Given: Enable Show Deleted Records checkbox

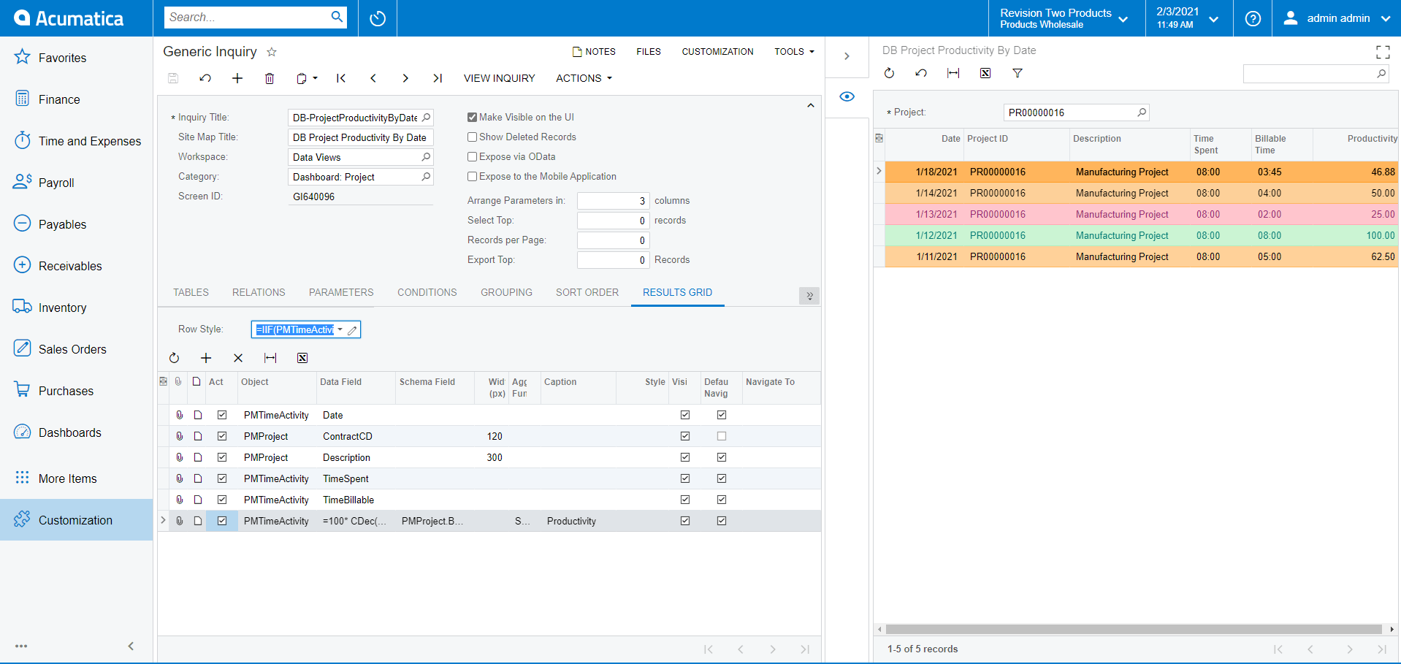Looking at the screenshot, I should pyautogui.click(x=473, y=137).
